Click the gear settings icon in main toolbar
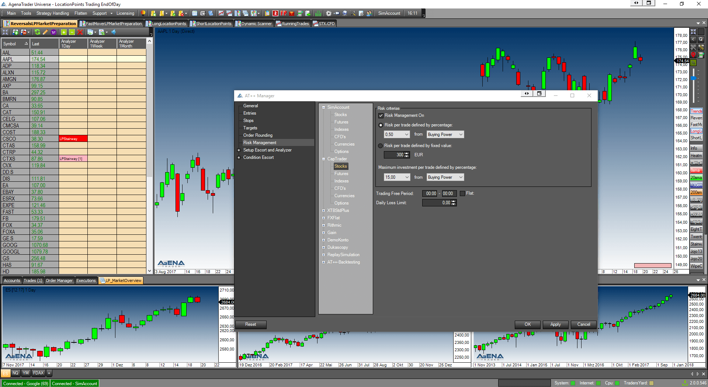708x387 pixels. (329, 13)
